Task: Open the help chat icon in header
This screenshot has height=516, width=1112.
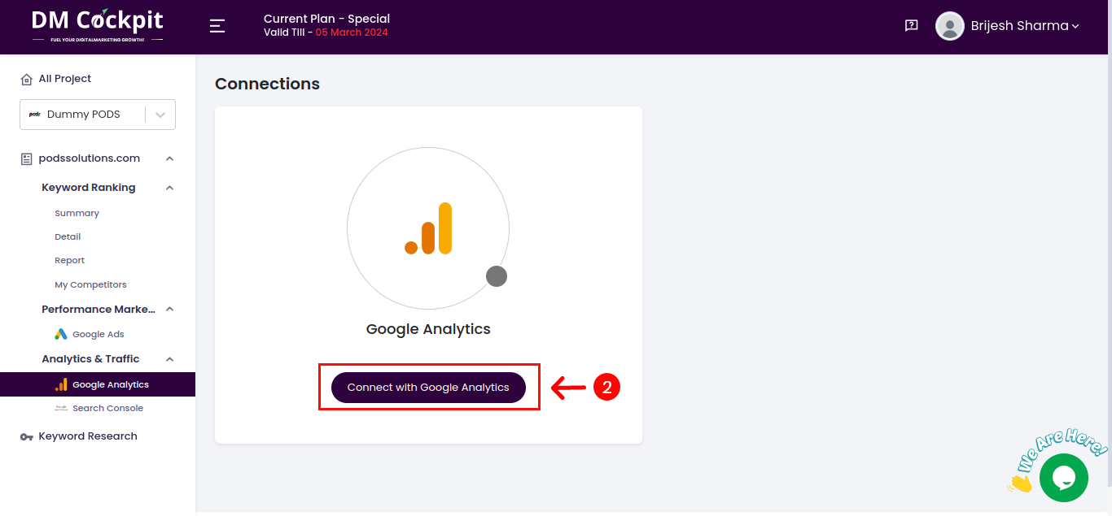Action: pos(910,25)
